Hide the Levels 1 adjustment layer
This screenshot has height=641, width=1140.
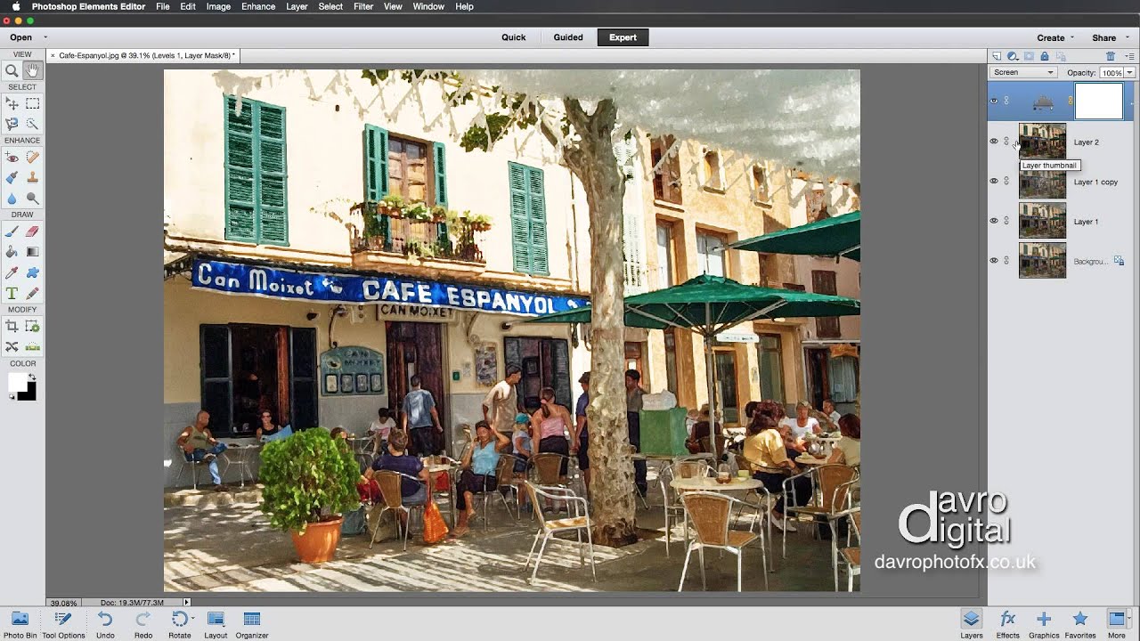[x=994, y=101]
